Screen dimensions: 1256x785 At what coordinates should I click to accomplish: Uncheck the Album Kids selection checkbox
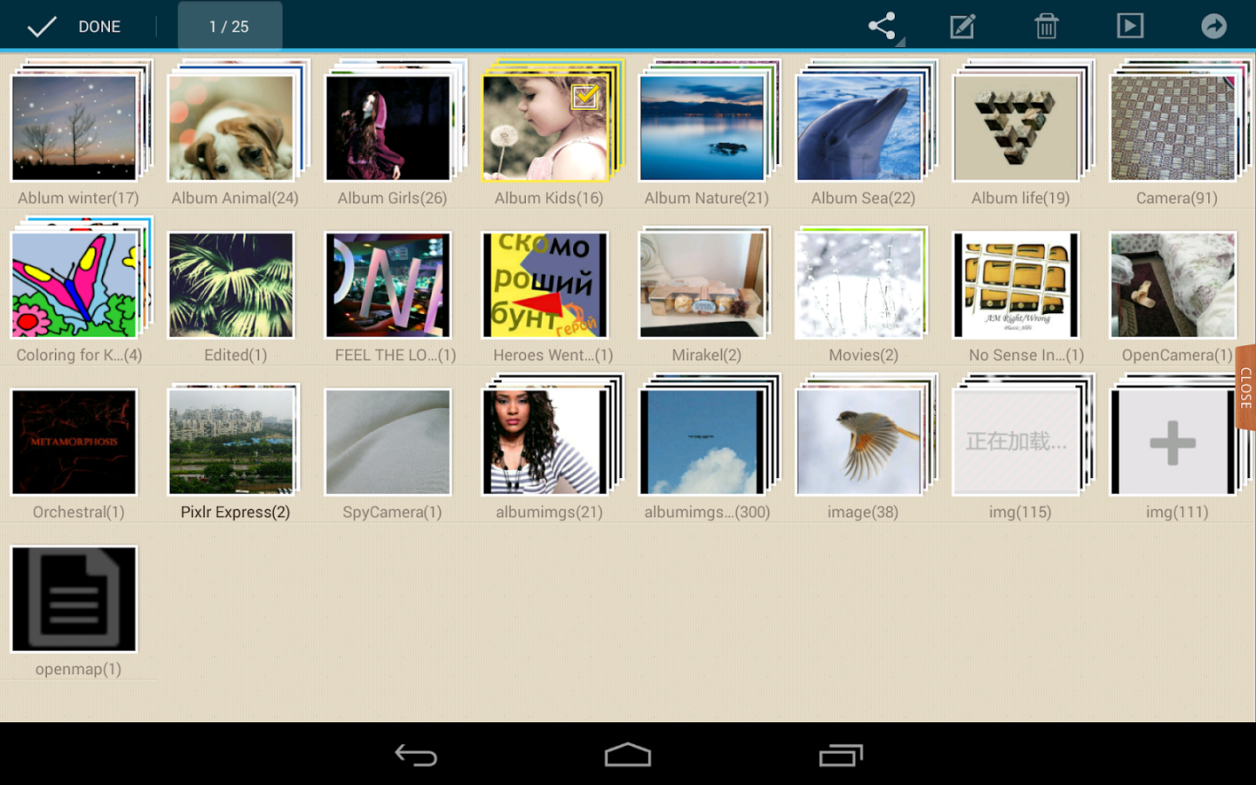(x=584, y=96)
